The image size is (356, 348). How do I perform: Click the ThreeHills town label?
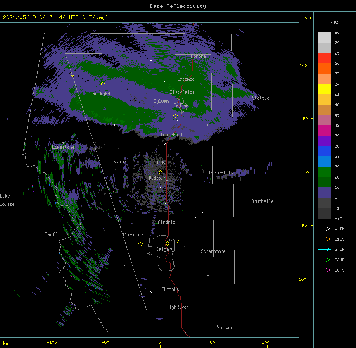(x=221, y=173)
